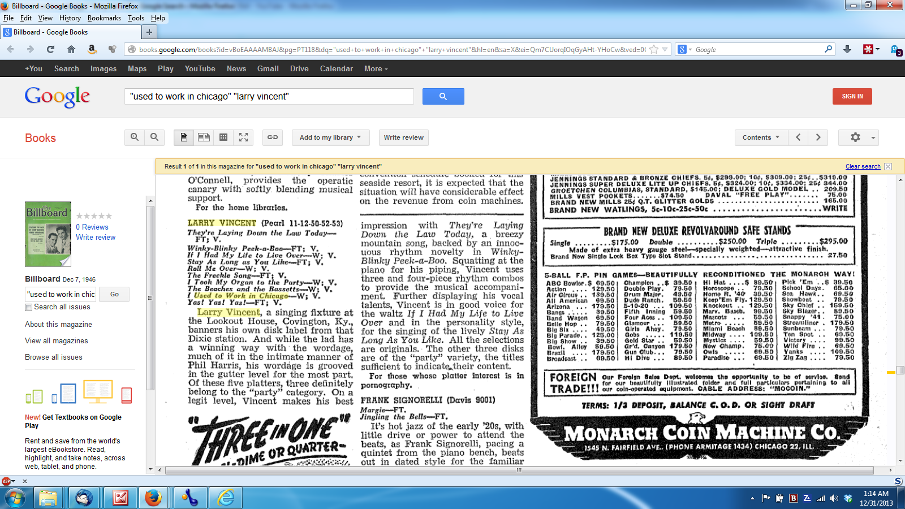The height and width of the screenshot is (509, 905).
Task: Get the link for this book
Action: [x=273, y=137]
